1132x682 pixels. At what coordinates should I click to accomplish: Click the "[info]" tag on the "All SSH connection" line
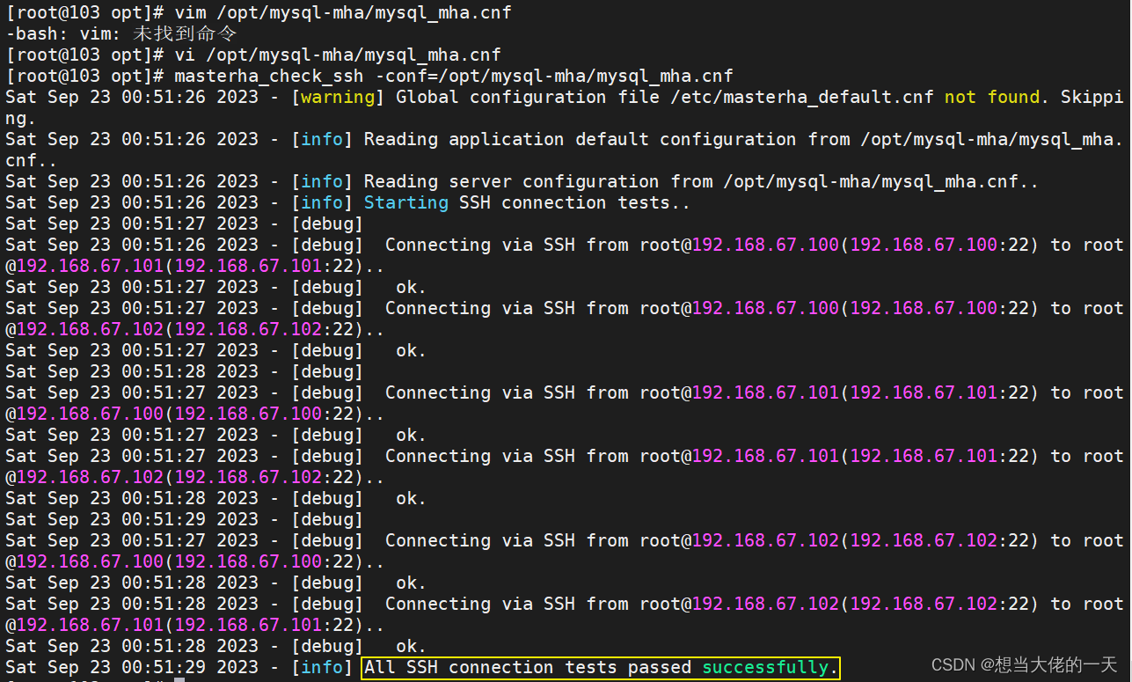322,668
